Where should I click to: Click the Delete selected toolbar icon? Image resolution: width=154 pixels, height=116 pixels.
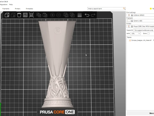click(13, 15)
